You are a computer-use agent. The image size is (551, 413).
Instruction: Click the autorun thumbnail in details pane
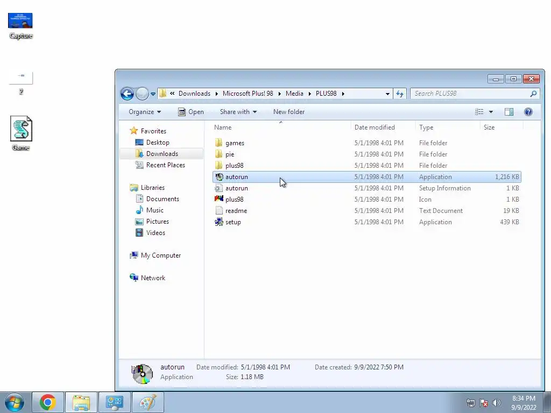point(142,373)
